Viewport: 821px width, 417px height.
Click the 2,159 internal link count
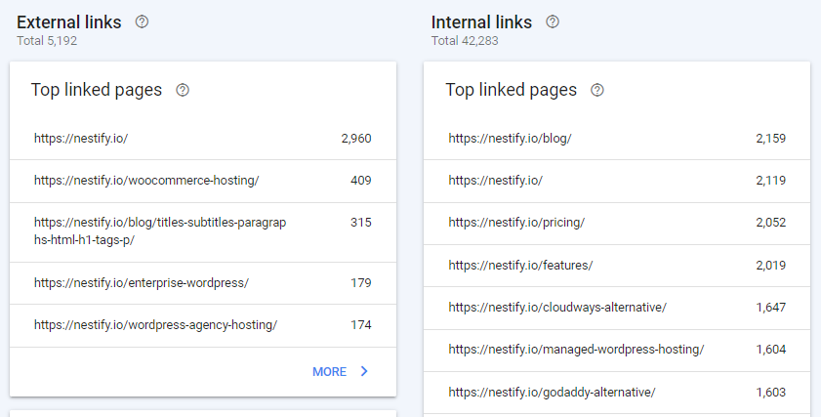tap(771, 139)
